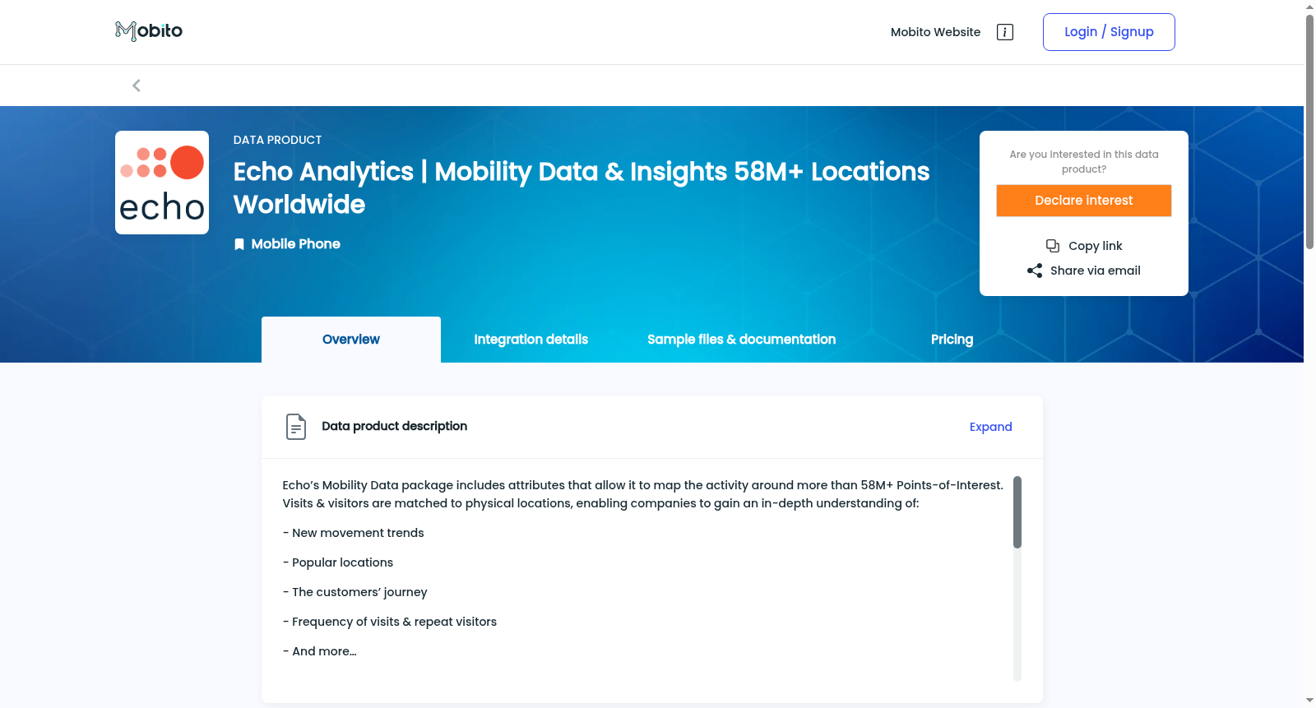Click 'Are you interested in this data product?' text
This screenshot has width=1316, height=708.
pos(1084,162)
